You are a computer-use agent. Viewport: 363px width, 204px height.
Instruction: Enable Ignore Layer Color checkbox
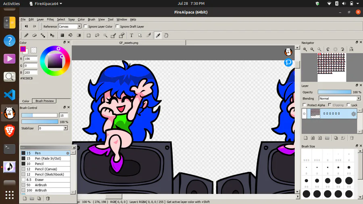pos(86,26)
